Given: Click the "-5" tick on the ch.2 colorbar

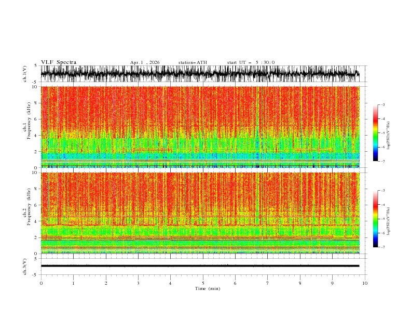Looking at the screenshot, I should point(383,219).
